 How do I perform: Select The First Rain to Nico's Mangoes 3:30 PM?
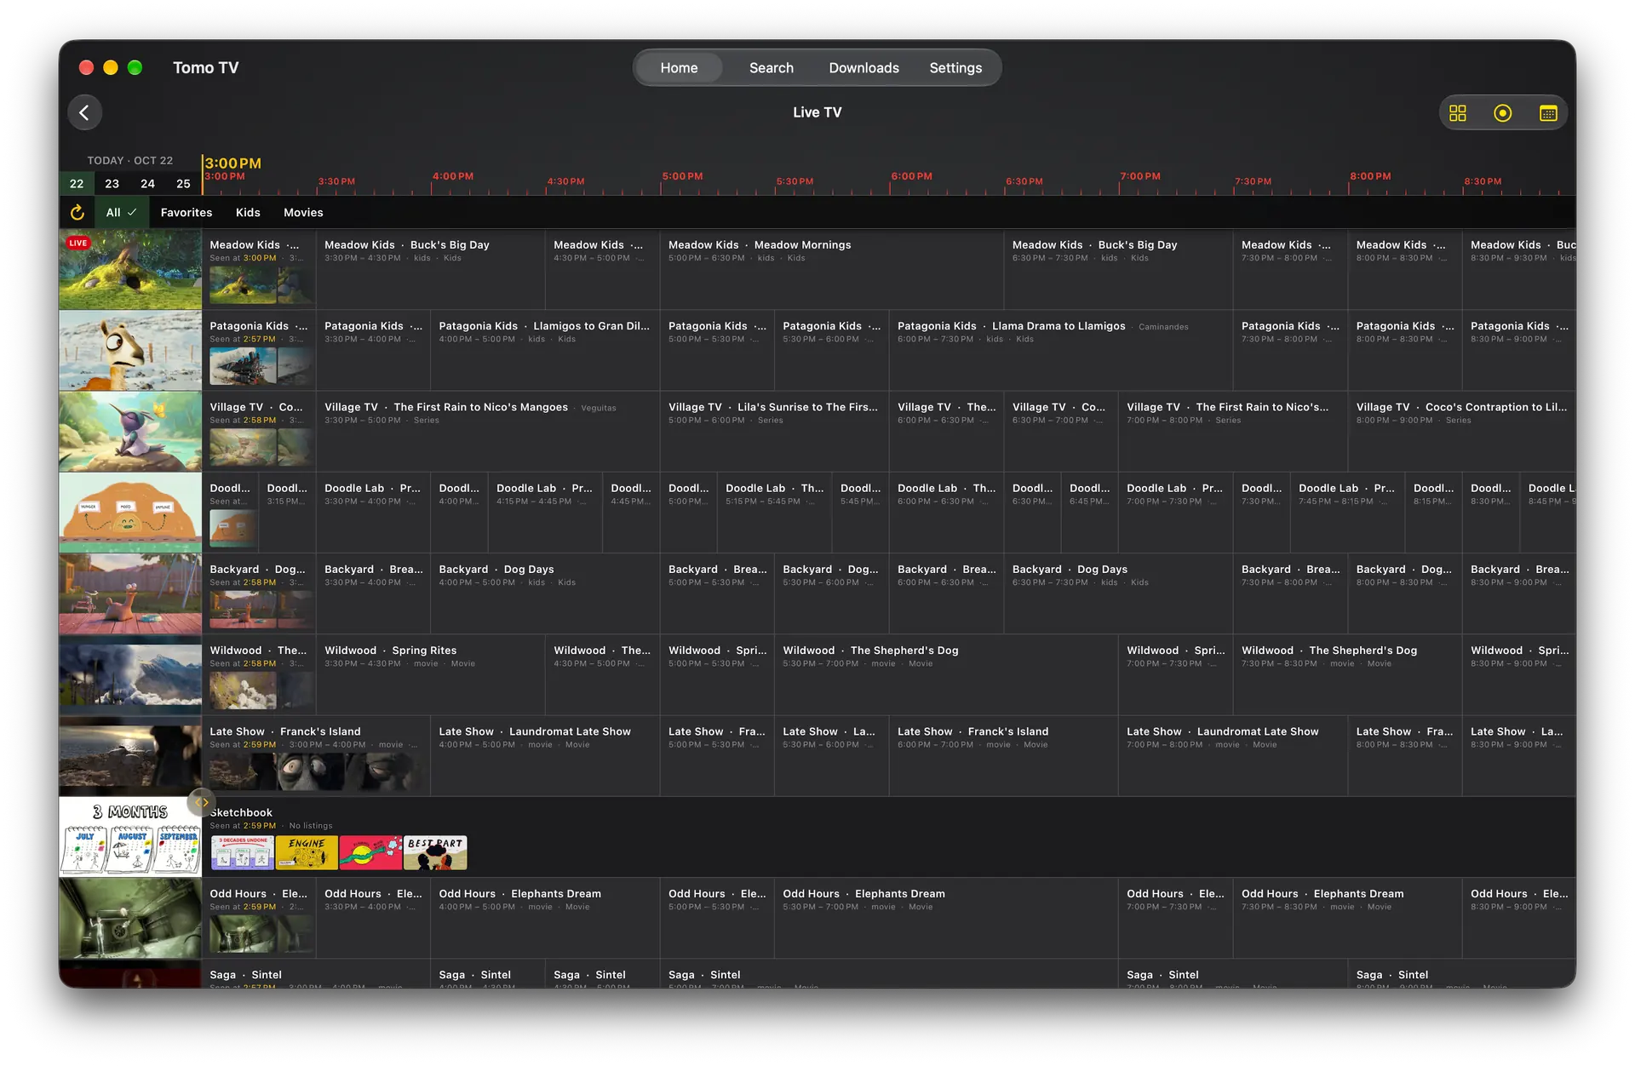point(488,431)
